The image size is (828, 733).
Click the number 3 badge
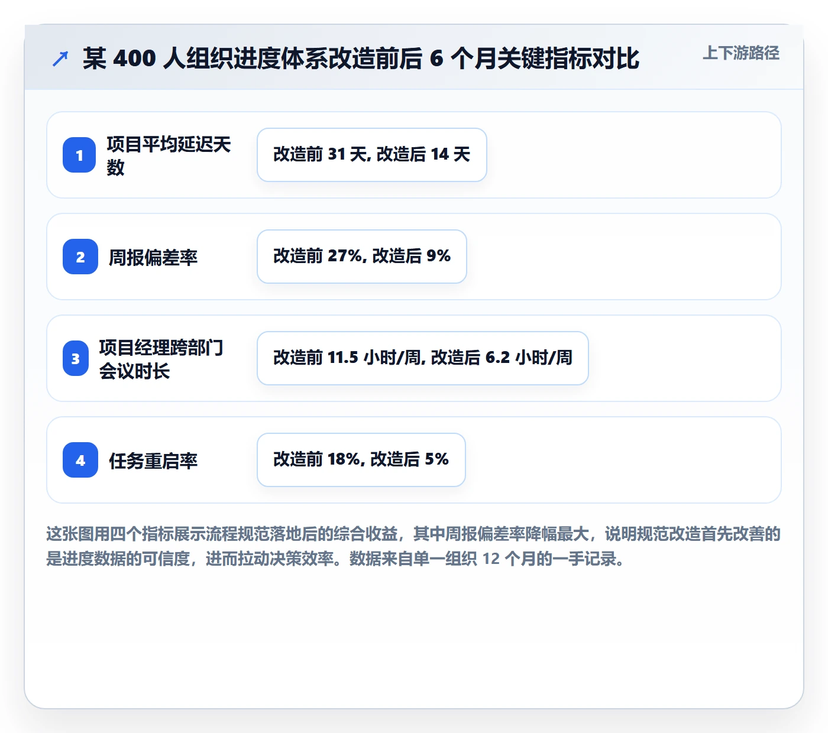click(76, 358)
